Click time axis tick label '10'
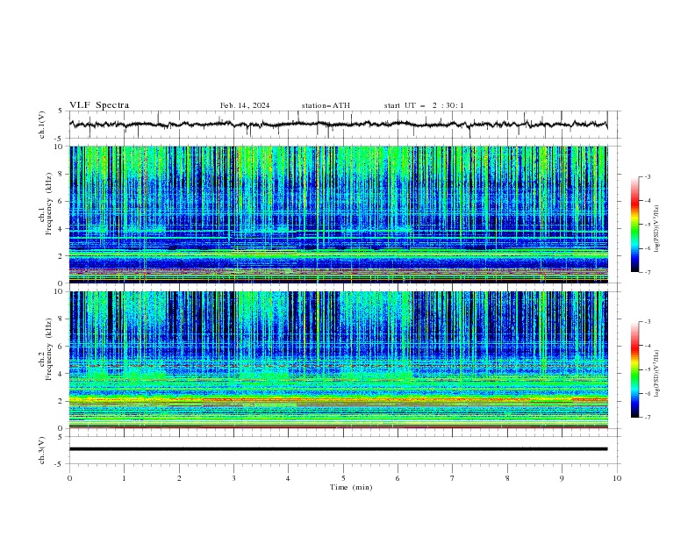The height and width of the screenshot is (537, 695). 617,478
